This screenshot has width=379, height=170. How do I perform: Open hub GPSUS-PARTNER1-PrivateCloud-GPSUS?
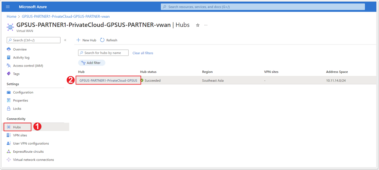pyautogui.click(x=108, y=80)
